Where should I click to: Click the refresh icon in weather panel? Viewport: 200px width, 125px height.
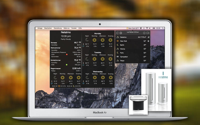click(x=117, y=33)
